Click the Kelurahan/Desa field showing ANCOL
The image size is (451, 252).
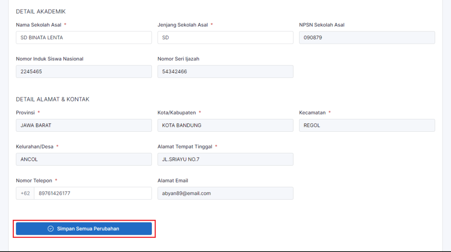pyautogui.click(x=84, y=159)
